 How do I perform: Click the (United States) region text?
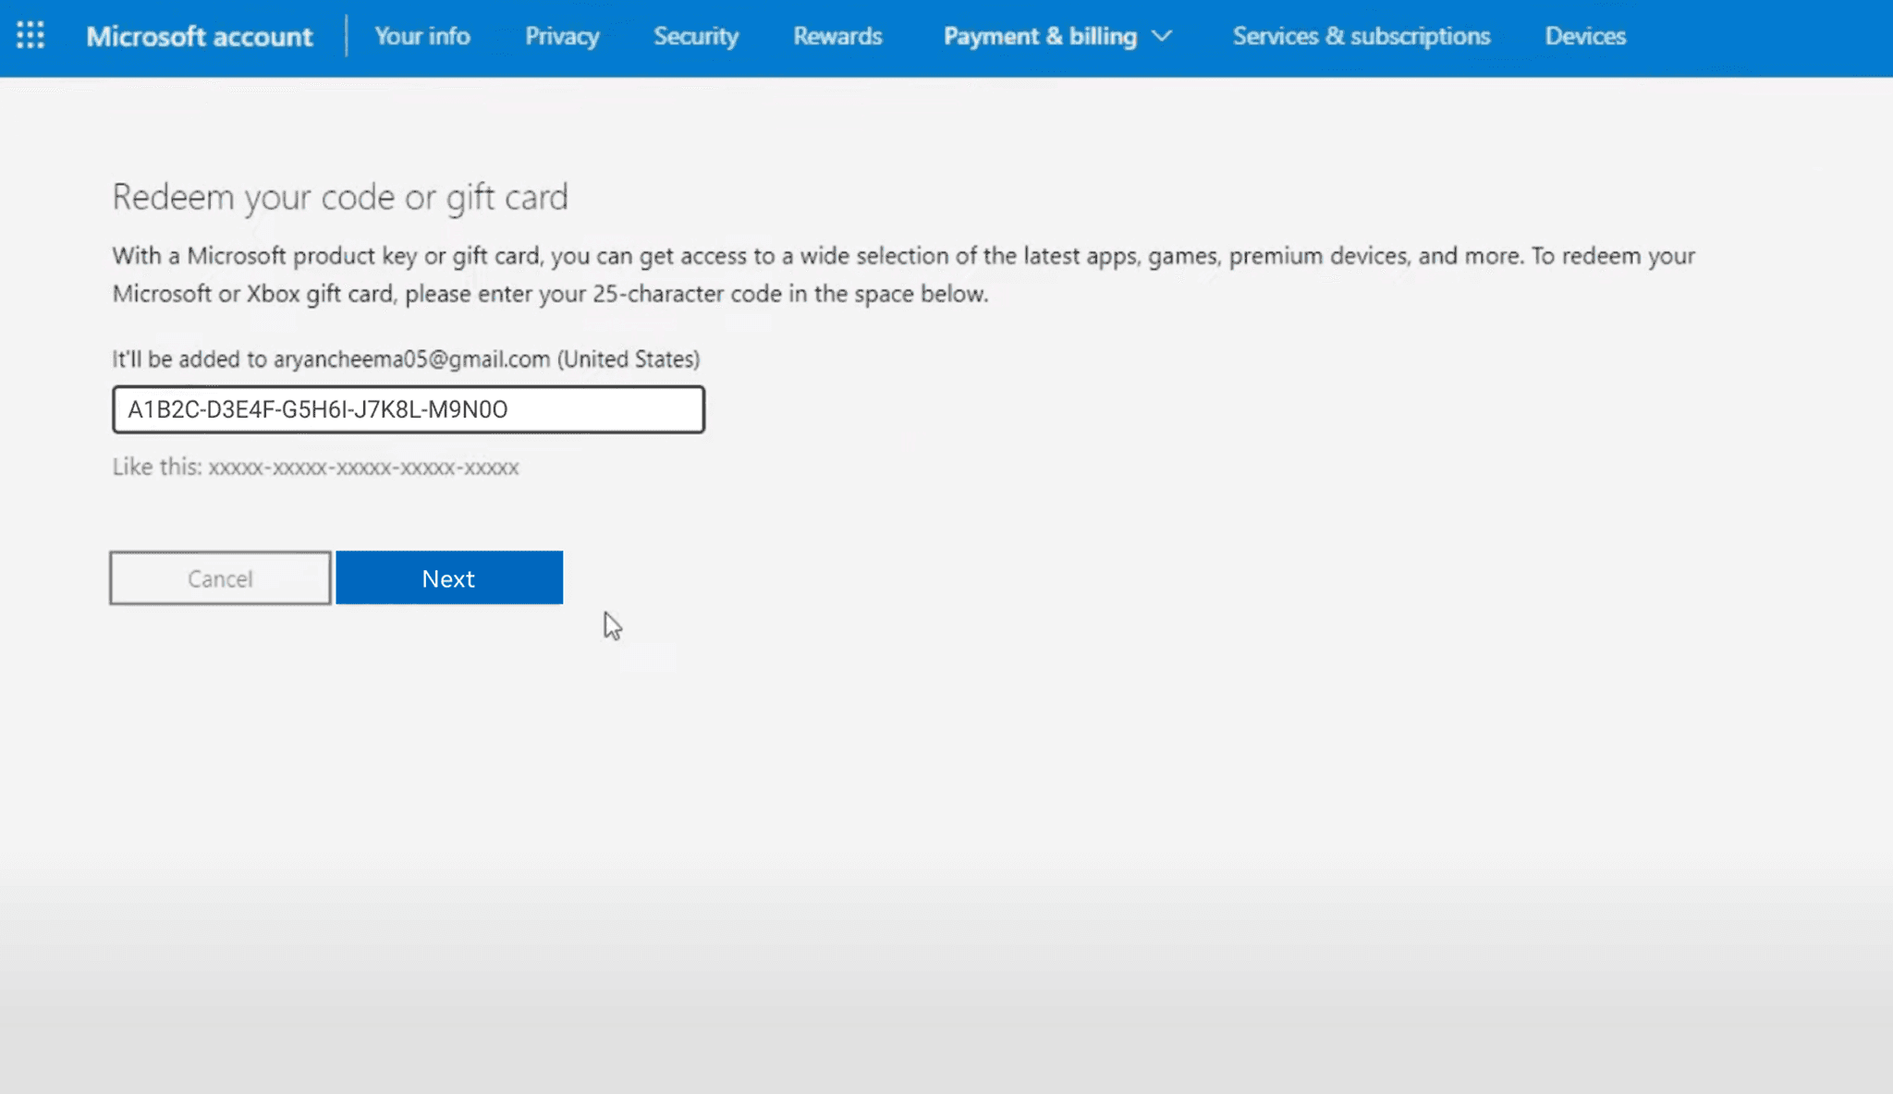pyautogui.click(x=629, y=359)
